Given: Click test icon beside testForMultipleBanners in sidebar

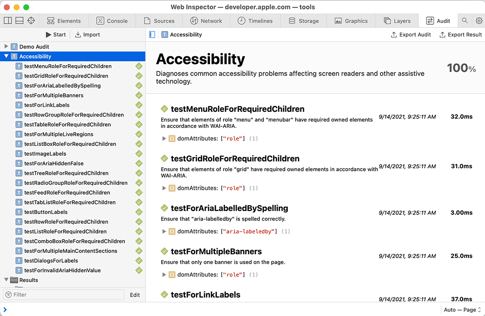Looking at the screenshot, I should point(19,95).
